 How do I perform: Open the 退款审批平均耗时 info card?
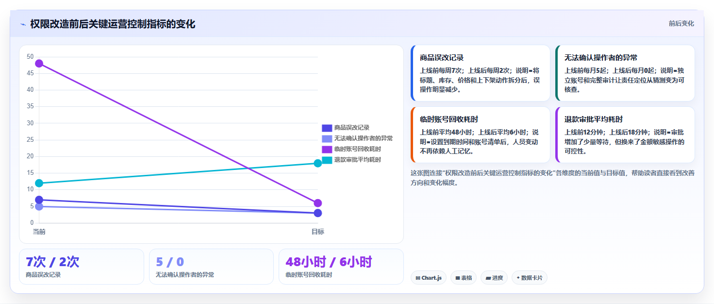click(x=625, y=135)
